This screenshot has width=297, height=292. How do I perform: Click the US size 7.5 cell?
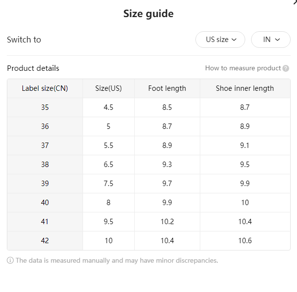108,184
